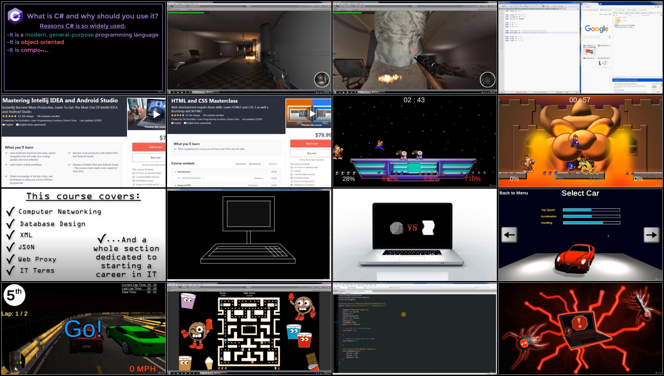
Task: Toggle Stats in Pac-Man Unity Game view
Action: (x=324, y=291)
